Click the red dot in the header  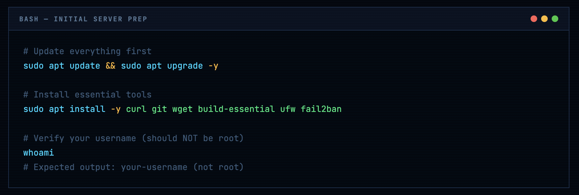(534, 19)
